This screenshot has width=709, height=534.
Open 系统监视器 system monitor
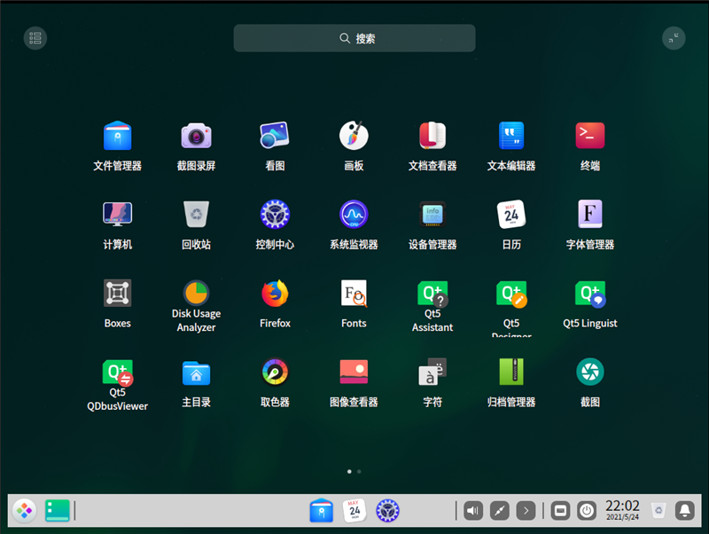click(x=354, y=215)
